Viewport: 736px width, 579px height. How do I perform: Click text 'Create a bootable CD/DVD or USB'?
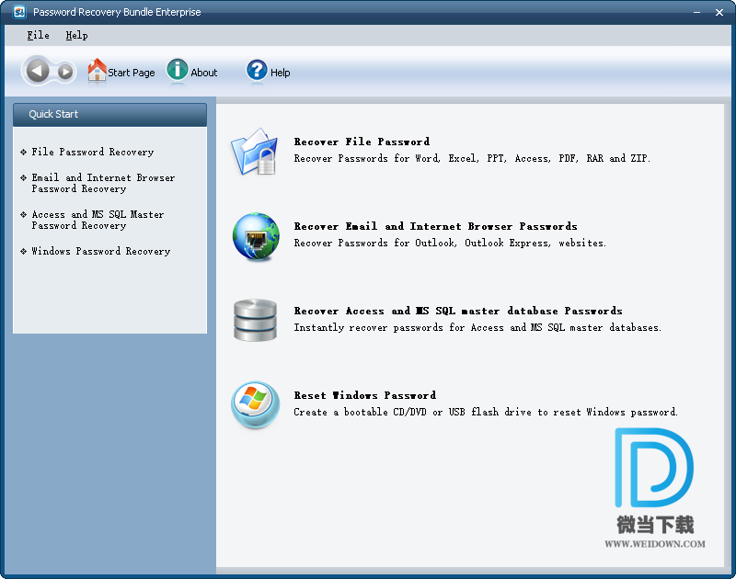[x=380, y=412]
